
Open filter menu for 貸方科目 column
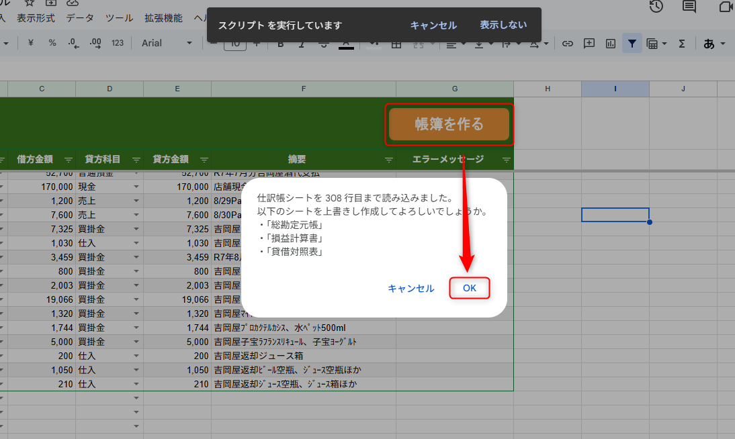point(136,160)
